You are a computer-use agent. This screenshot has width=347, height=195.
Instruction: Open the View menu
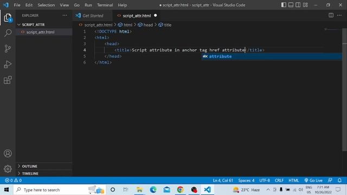(x=64, y=5)
